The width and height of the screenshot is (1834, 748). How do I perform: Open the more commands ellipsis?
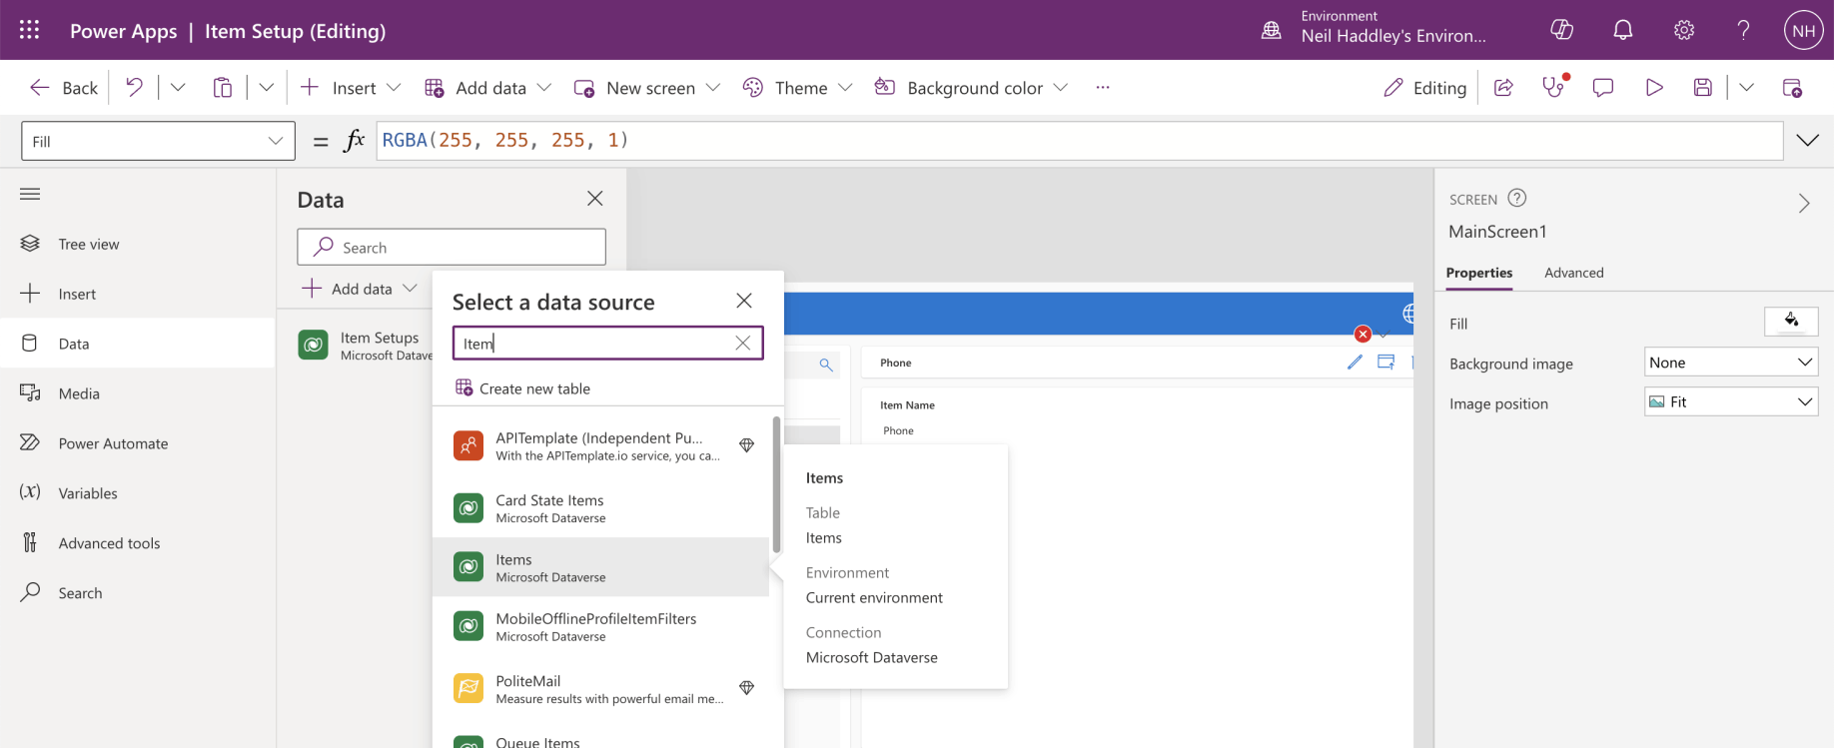click(x=1103, y=88)
